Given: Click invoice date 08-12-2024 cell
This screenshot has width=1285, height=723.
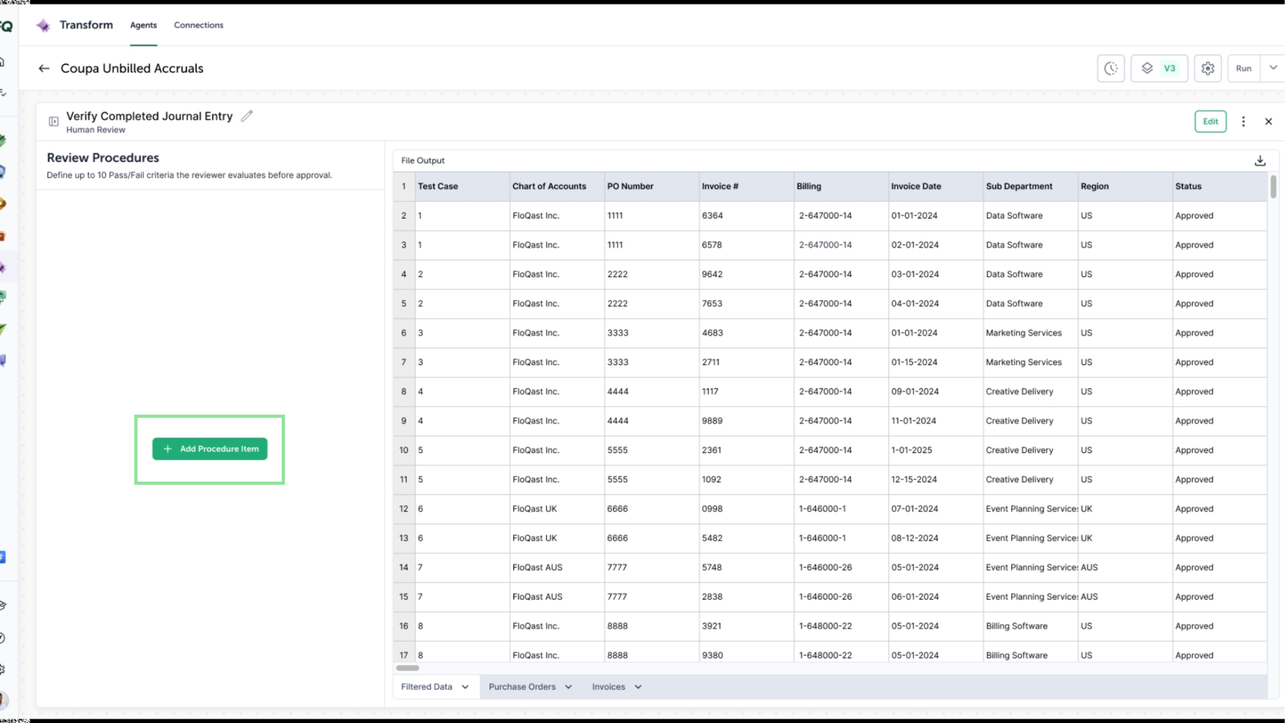Looking at the screenshot, I should click(x=936, y=538).
